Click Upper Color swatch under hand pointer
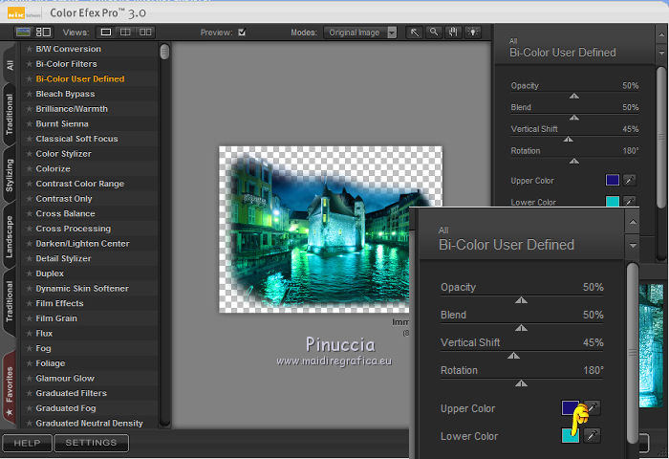The width and height of the screenshot is (669, 459). click(570, 408)
